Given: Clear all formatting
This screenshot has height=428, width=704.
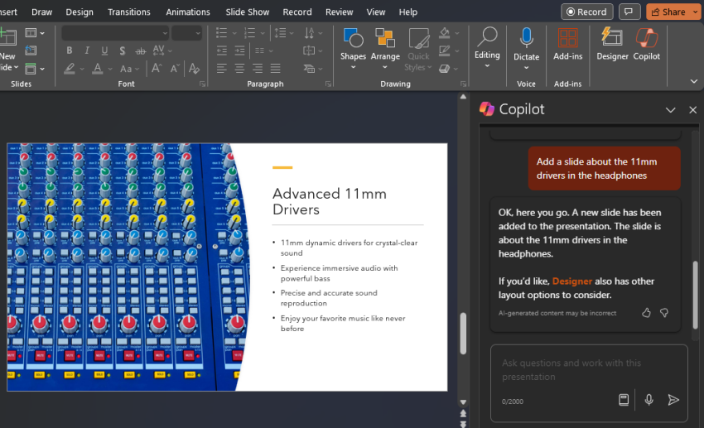Looking at the screenshot, I should click(x=194, y=68).
